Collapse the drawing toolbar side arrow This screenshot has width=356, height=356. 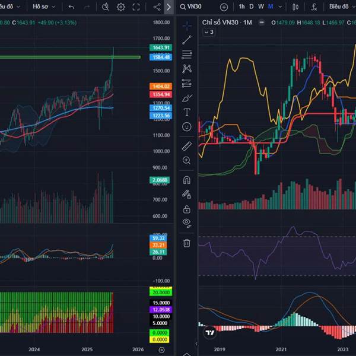tap(196, 344)
